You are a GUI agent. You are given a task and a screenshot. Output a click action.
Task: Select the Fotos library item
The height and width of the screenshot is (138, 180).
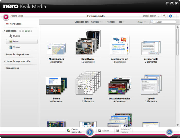(x=22, y=41)
